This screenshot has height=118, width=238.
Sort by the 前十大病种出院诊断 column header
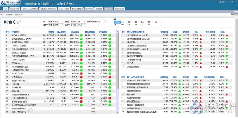click(x=136, y=32)
